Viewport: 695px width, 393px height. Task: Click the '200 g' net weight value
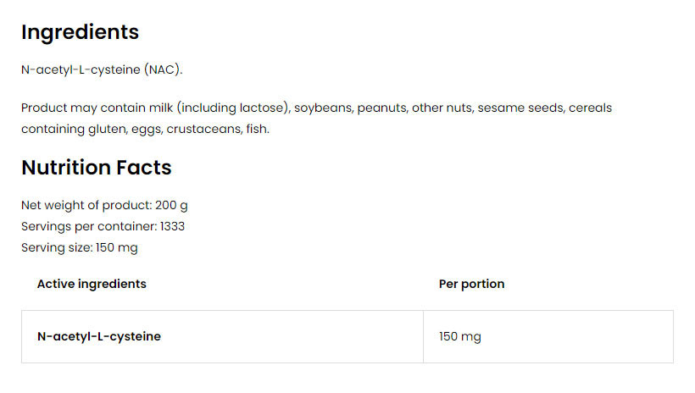click(x=171, y=206)
